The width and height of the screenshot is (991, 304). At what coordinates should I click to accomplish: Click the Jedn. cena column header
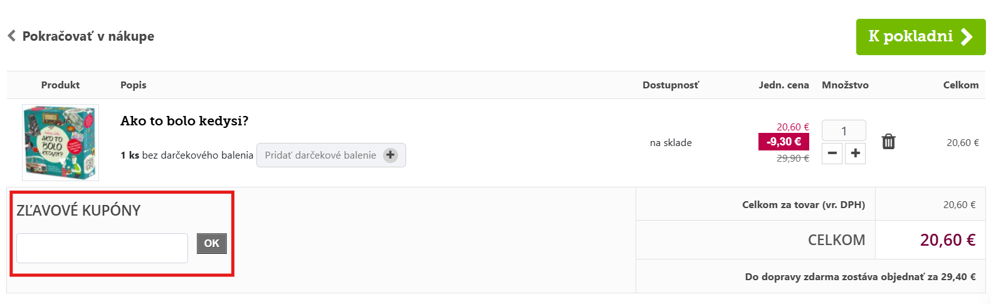click(784, 85)
